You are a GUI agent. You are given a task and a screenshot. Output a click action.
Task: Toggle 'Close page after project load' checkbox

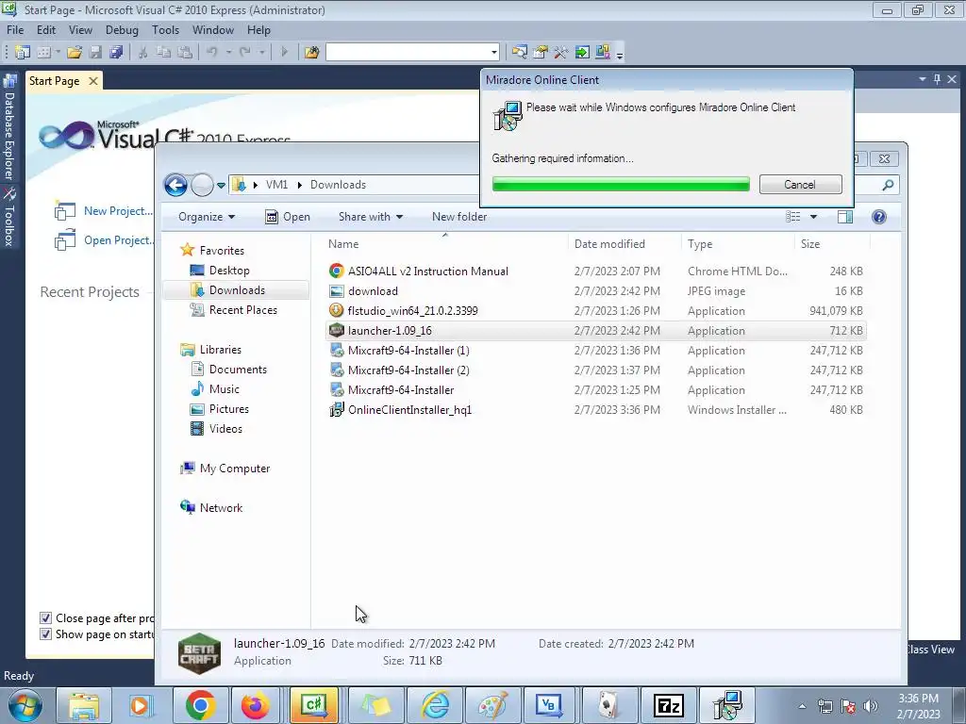(45, 618)
